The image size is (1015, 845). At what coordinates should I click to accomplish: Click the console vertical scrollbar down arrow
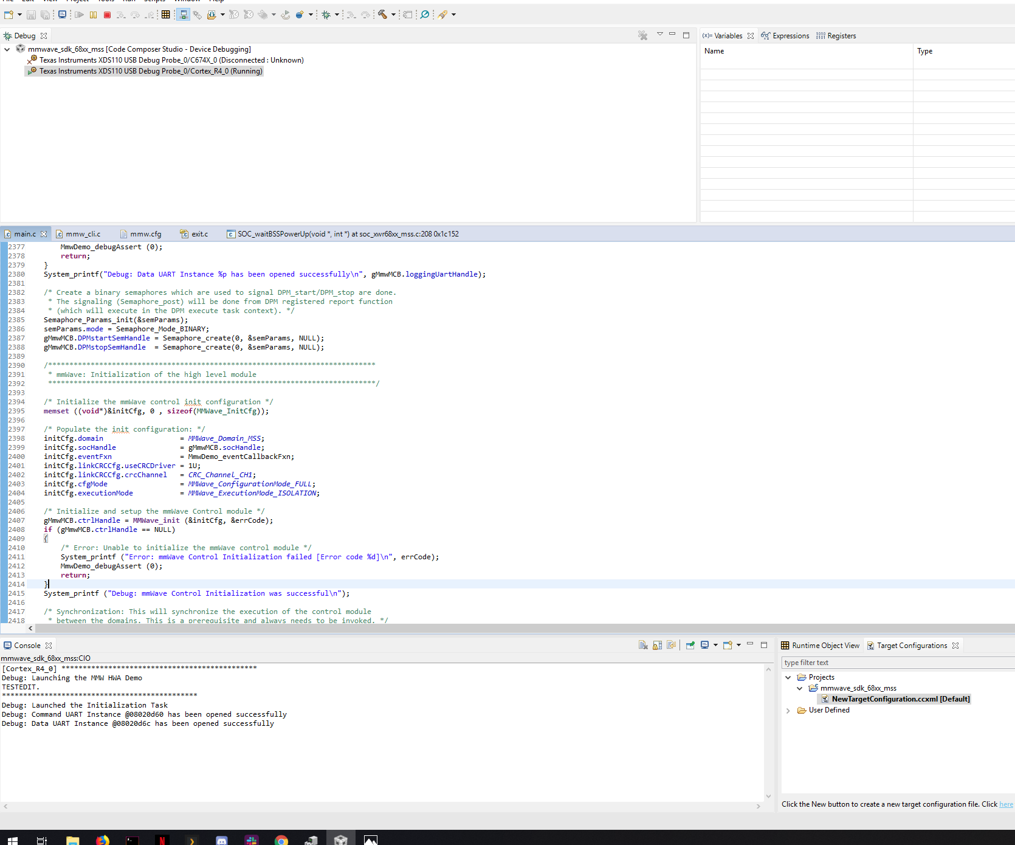pos(768,796)
